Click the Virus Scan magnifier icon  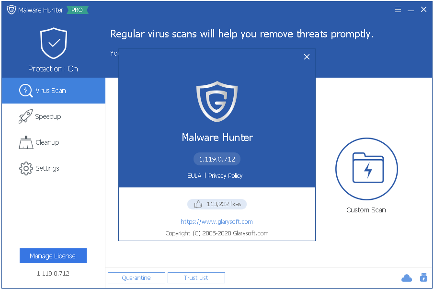coord(26,91)
